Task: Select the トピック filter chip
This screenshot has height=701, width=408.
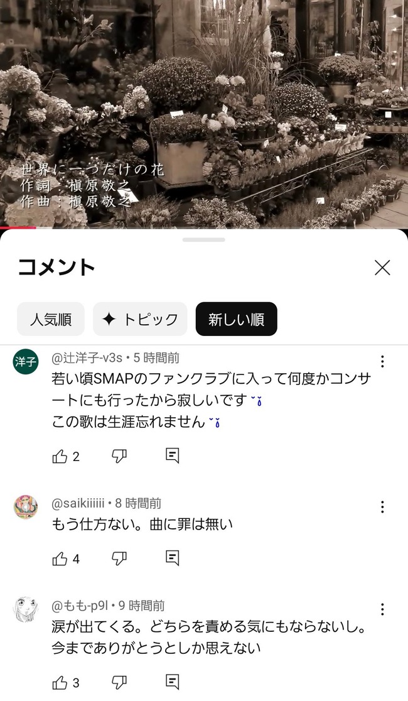Action: [x=140, y=319]
